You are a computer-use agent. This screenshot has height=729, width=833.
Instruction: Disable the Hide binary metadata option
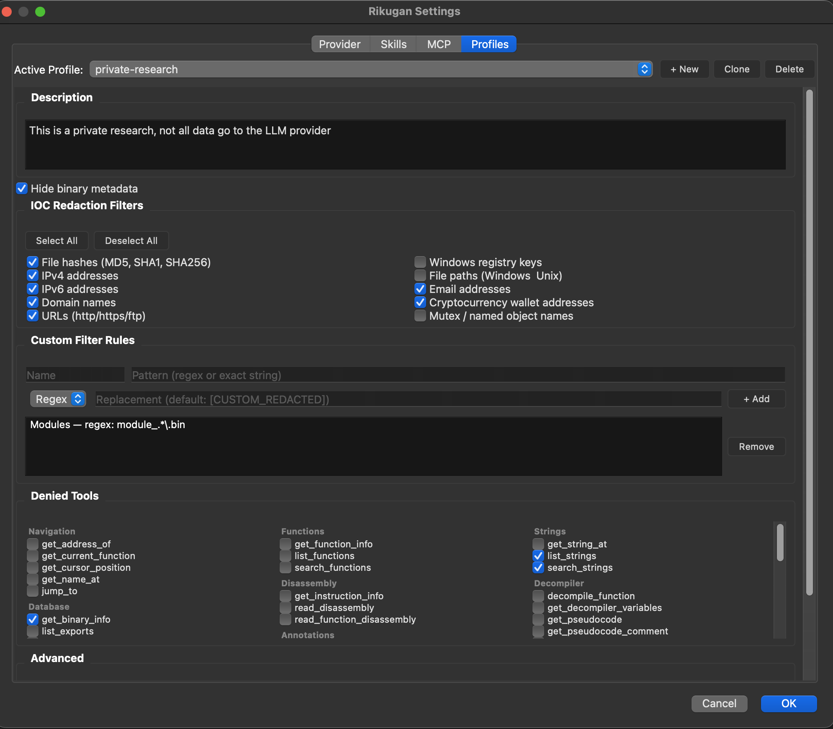(x=22, y=188)
